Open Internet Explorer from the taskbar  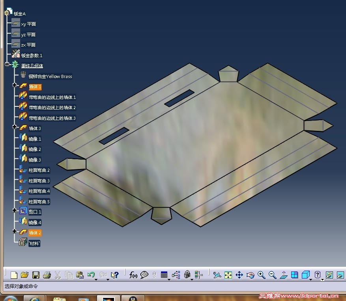[34, 299]
